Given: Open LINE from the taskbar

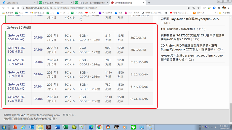Looking at the screenshot, I should tap(133, 127).
